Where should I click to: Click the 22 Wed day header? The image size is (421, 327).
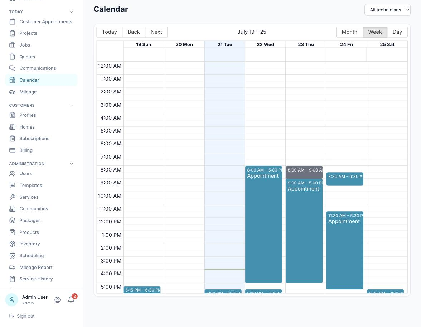pyautogui.click(x=265, y=45)
